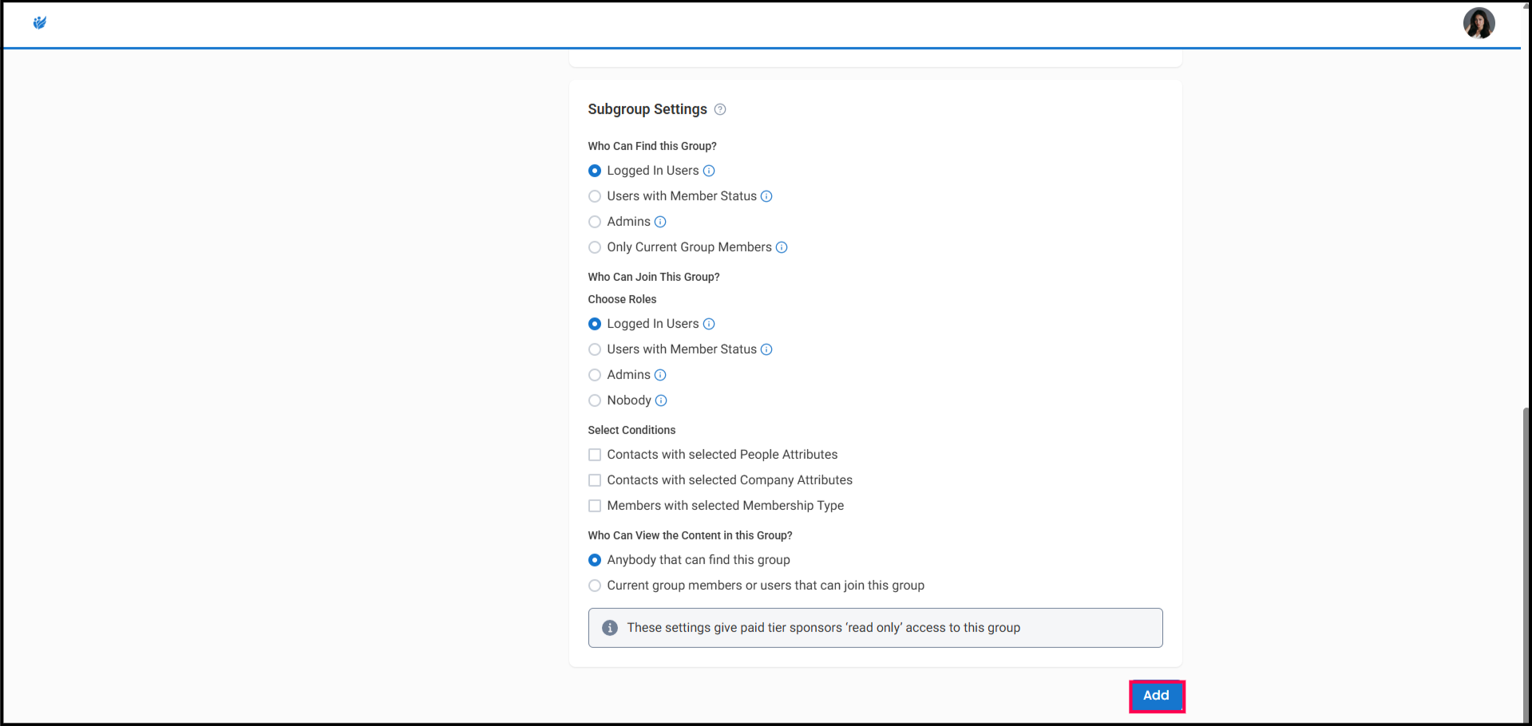Check Contacts with selected People Attributes

595,455
